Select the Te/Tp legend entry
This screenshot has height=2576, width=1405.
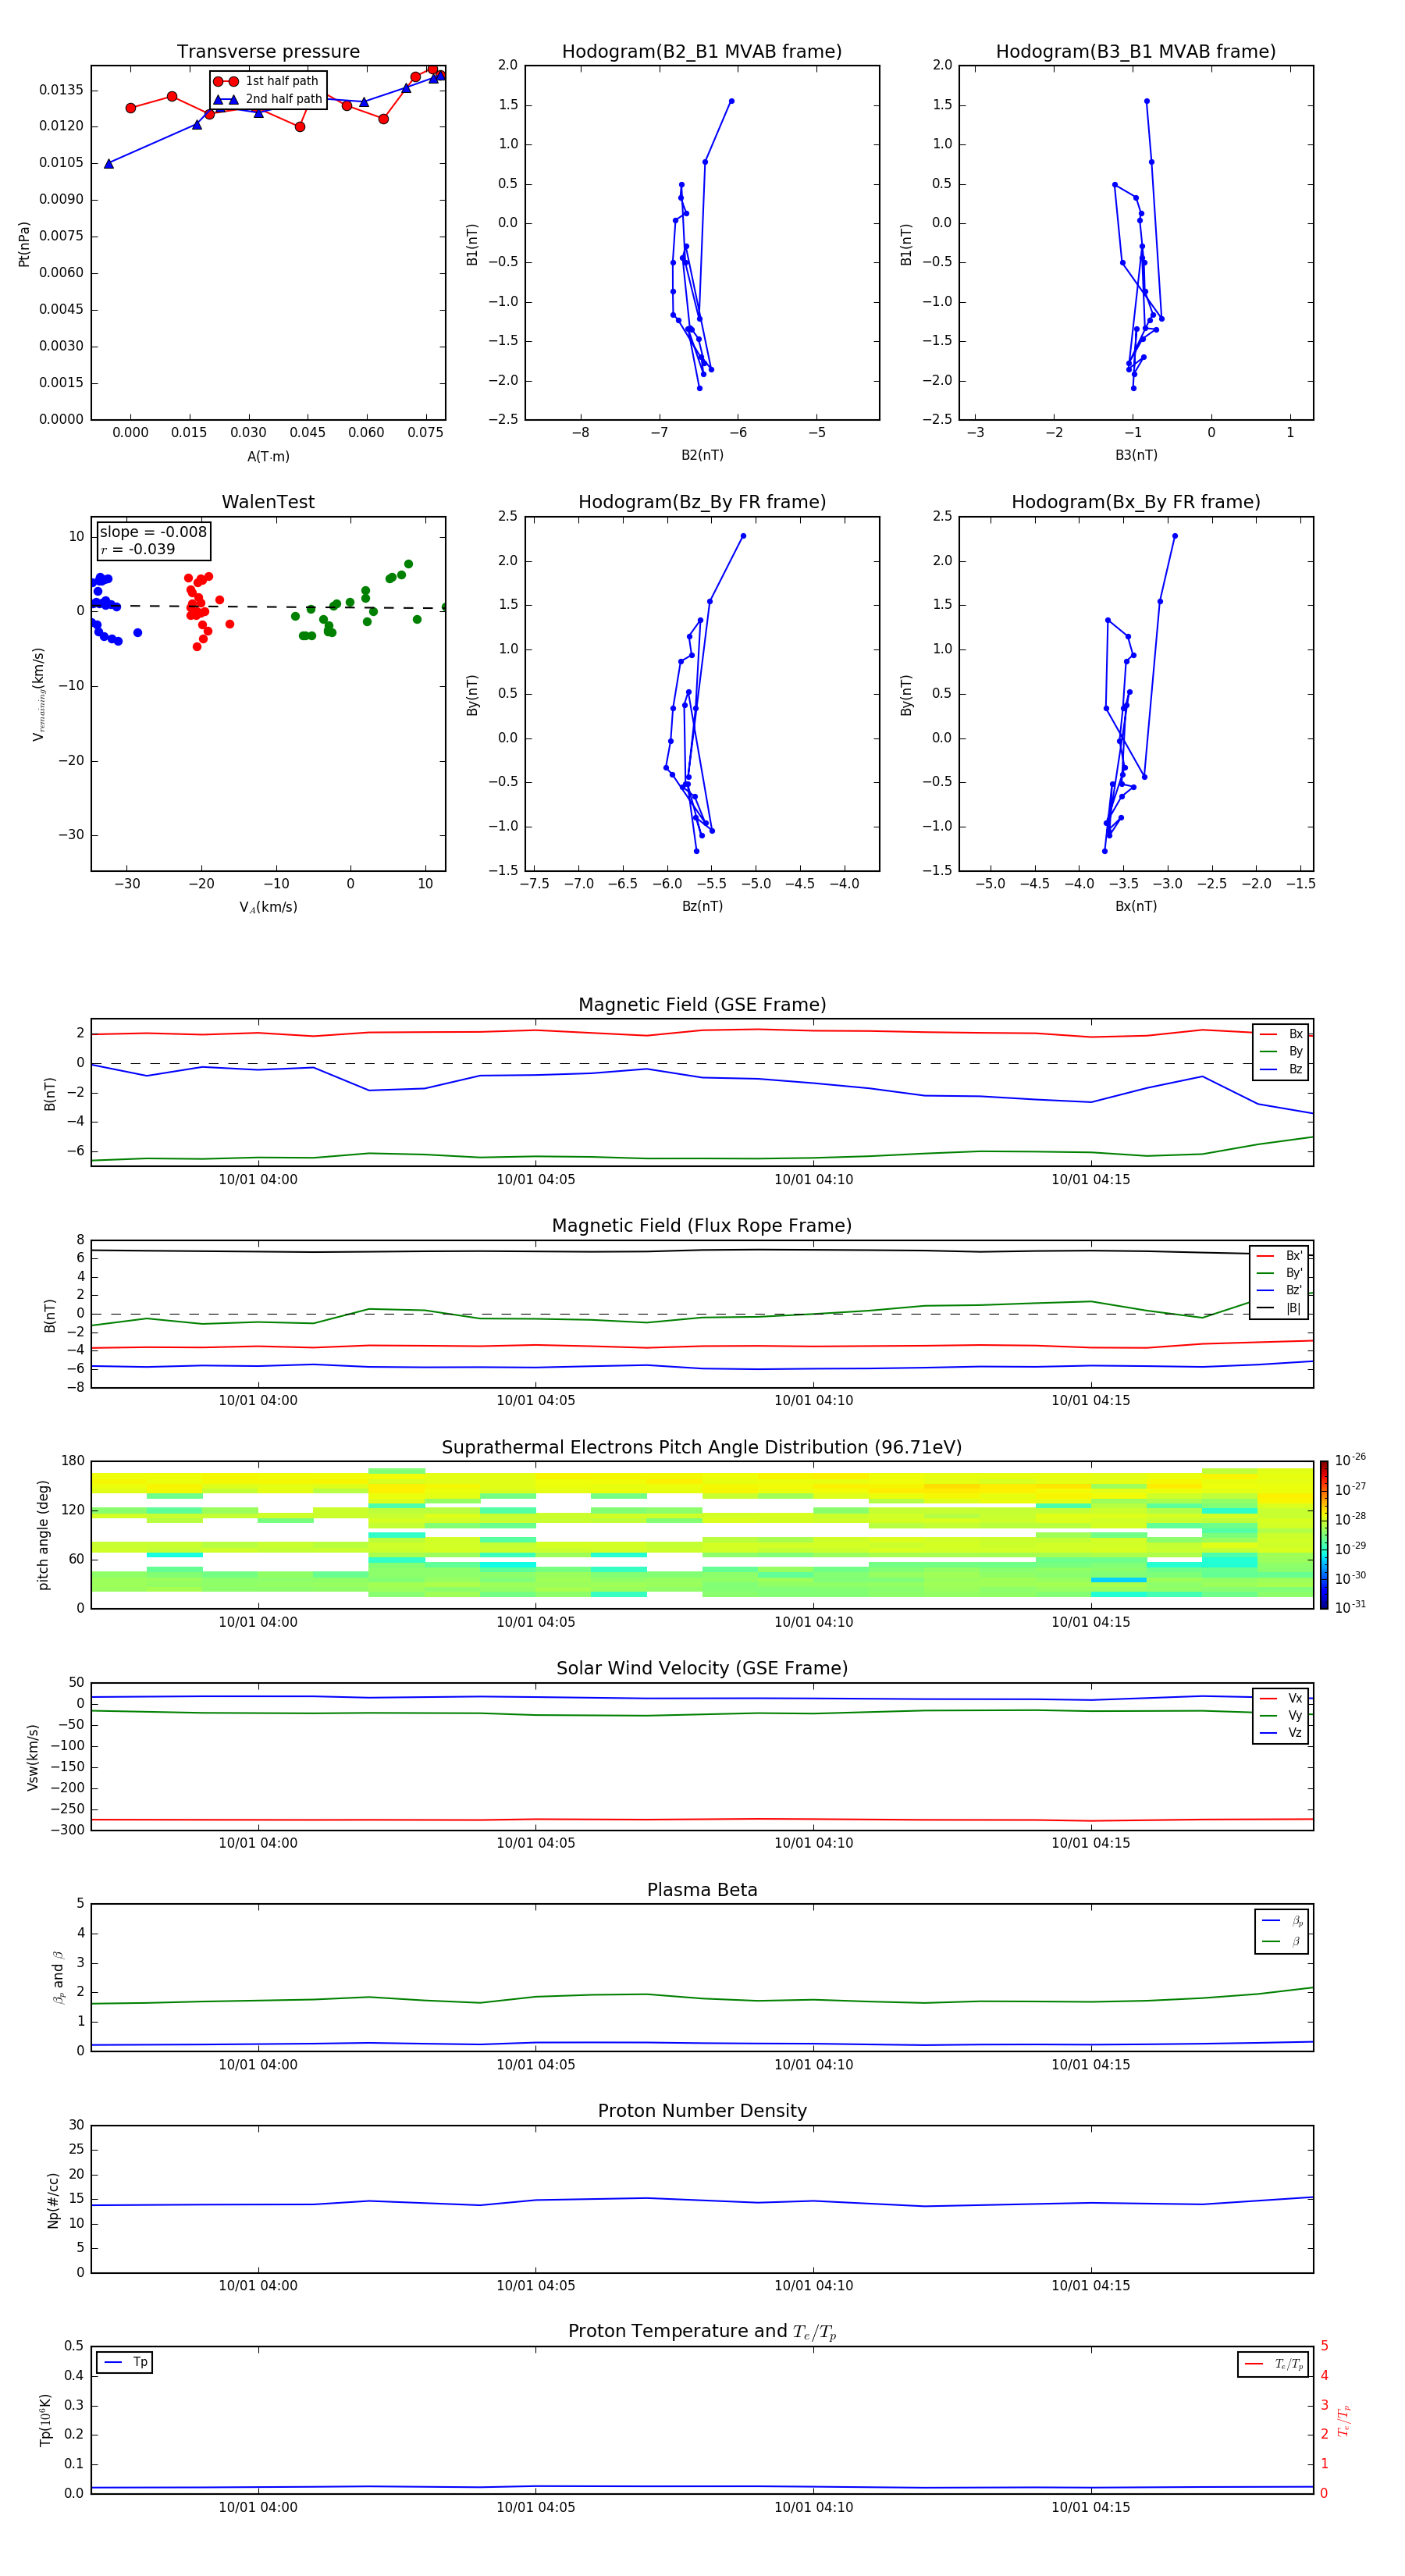(x=1273, y=2364)
